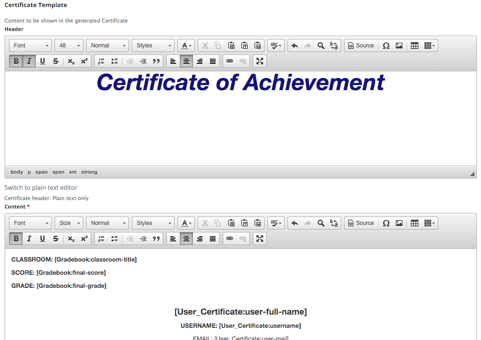Paste as plain text in Header editor
Screen dimensions: 481x340
pos(244,46)
